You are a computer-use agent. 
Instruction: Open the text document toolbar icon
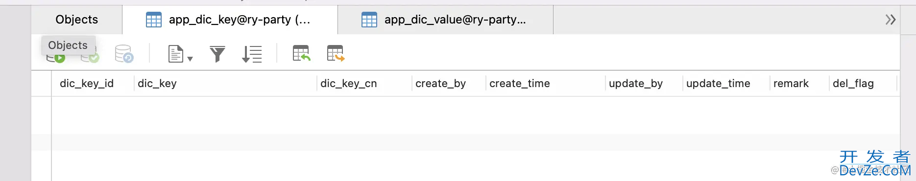[175, 54]
